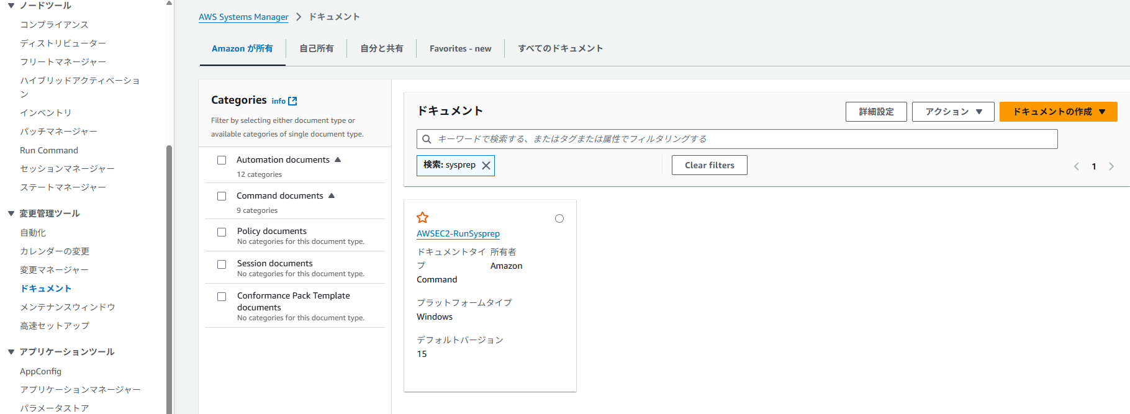1130x414 pixels.
Task: Click the '12 categories' text under Automation
Action: [x=259, y=174]
